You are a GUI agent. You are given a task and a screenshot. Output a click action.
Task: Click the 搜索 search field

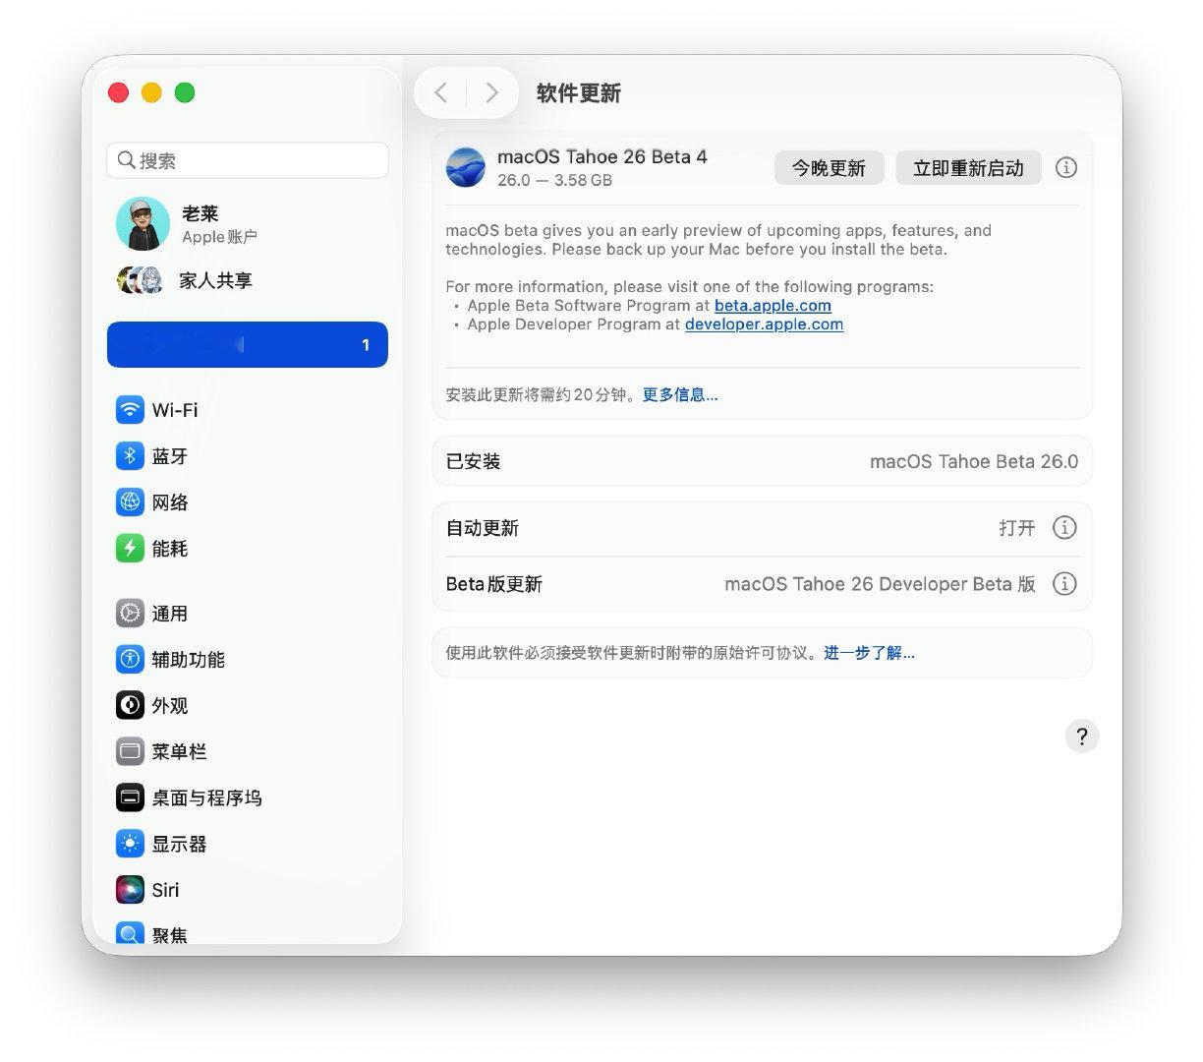pos(248,160)
